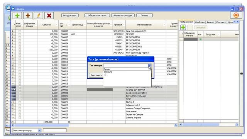Click the Выгрузка csv button
Image resolution: width=247 pixels, height=139 pixels.
(x=70, y=15)
